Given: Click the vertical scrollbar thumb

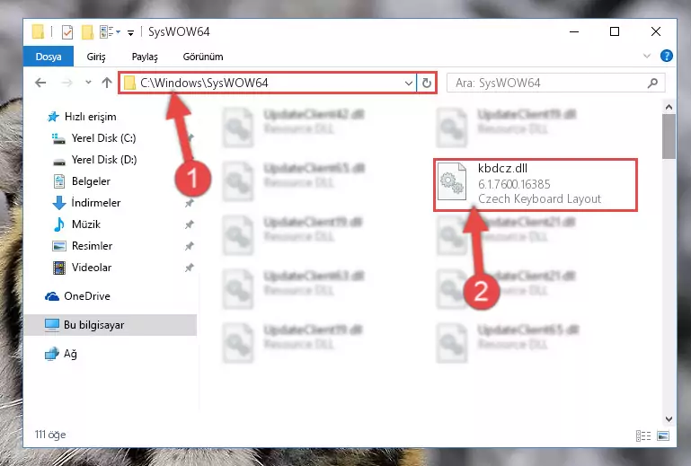Looking at the screenshot, I should coord(669,136).
